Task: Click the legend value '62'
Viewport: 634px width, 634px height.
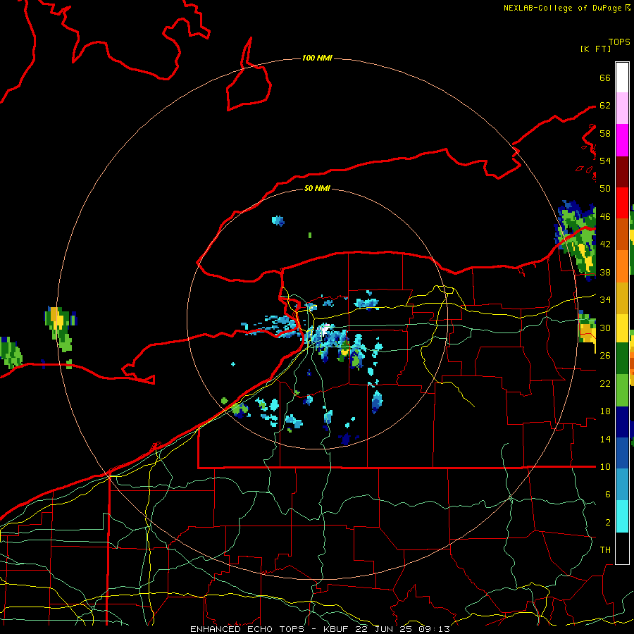Action: pyautogui.click(x=605, y=105)
